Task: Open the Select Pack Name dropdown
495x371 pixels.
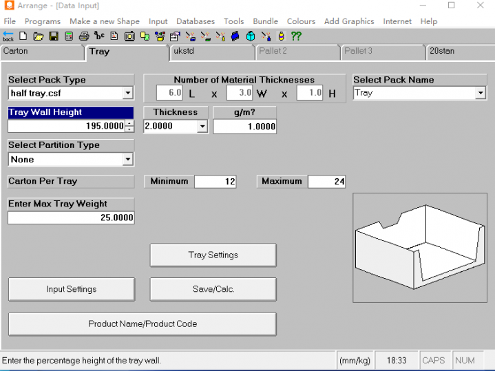Action: pyautogui.click(x=480, y=93)
